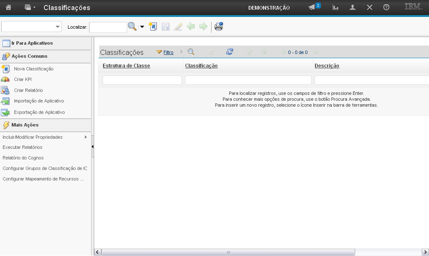
Task: Open the bulletin board notifications icon
Action: click(312, 8)
